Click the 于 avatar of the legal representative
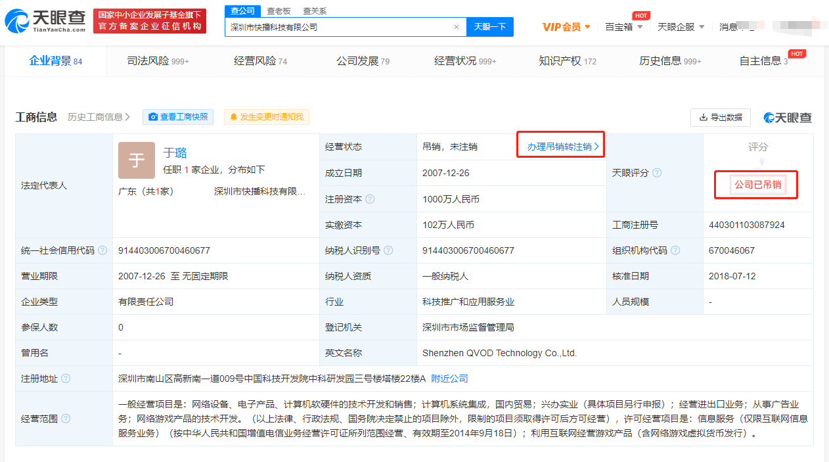The width and height of the screenshot is (829, 462). click(137, 160)
